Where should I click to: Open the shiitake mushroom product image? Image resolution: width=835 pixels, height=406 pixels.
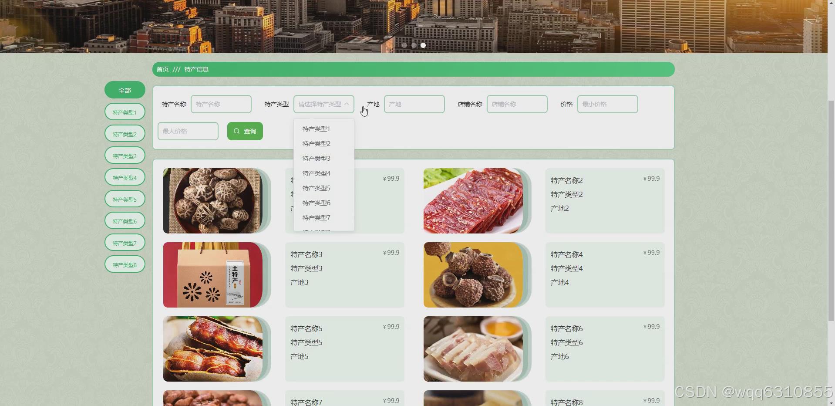[x=213, y=201]
